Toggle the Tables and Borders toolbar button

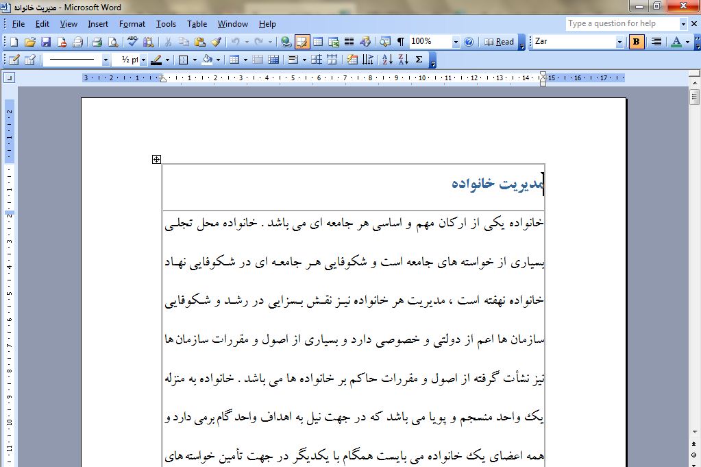(302, 42)
